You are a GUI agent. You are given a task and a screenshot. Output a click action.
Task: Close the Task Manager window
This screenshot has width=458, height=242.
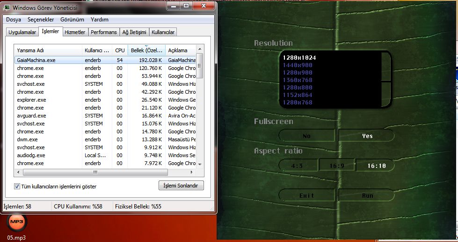204,6
